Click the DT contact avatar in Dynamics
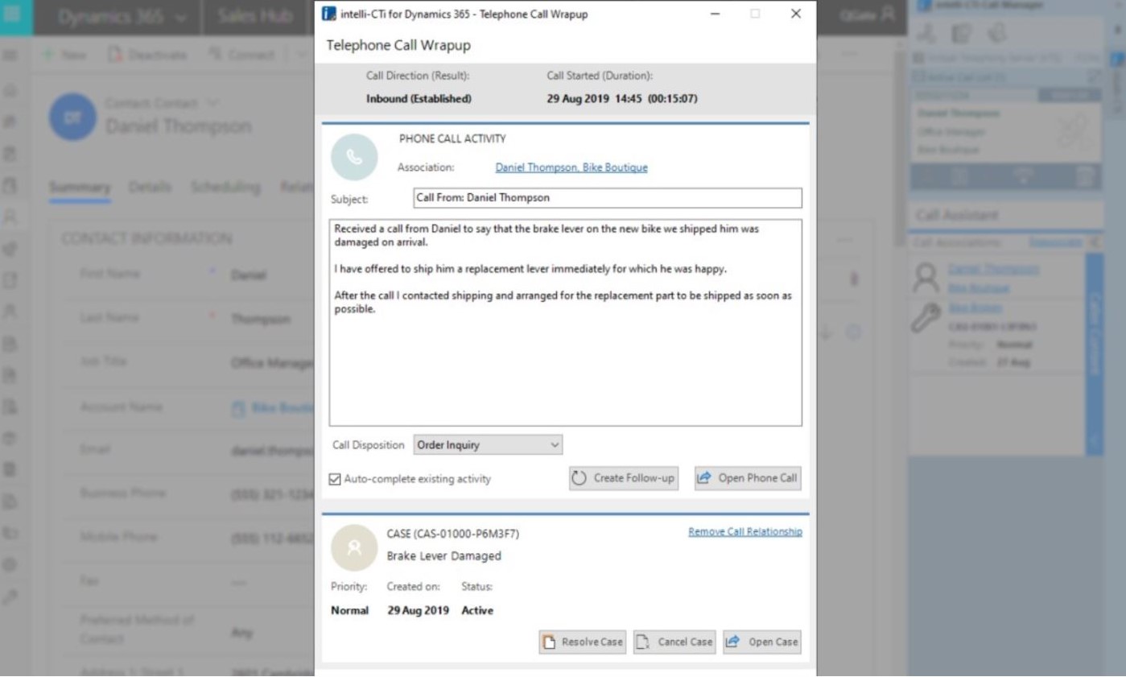 click(x=73, y=117)
